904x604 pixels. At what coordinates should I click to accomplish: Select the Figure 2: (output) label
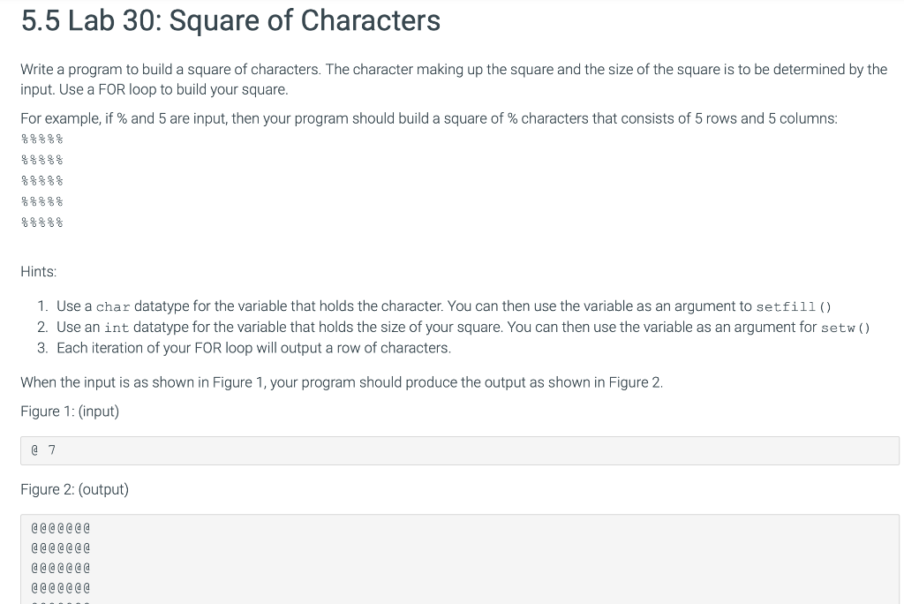pos(72,489)
